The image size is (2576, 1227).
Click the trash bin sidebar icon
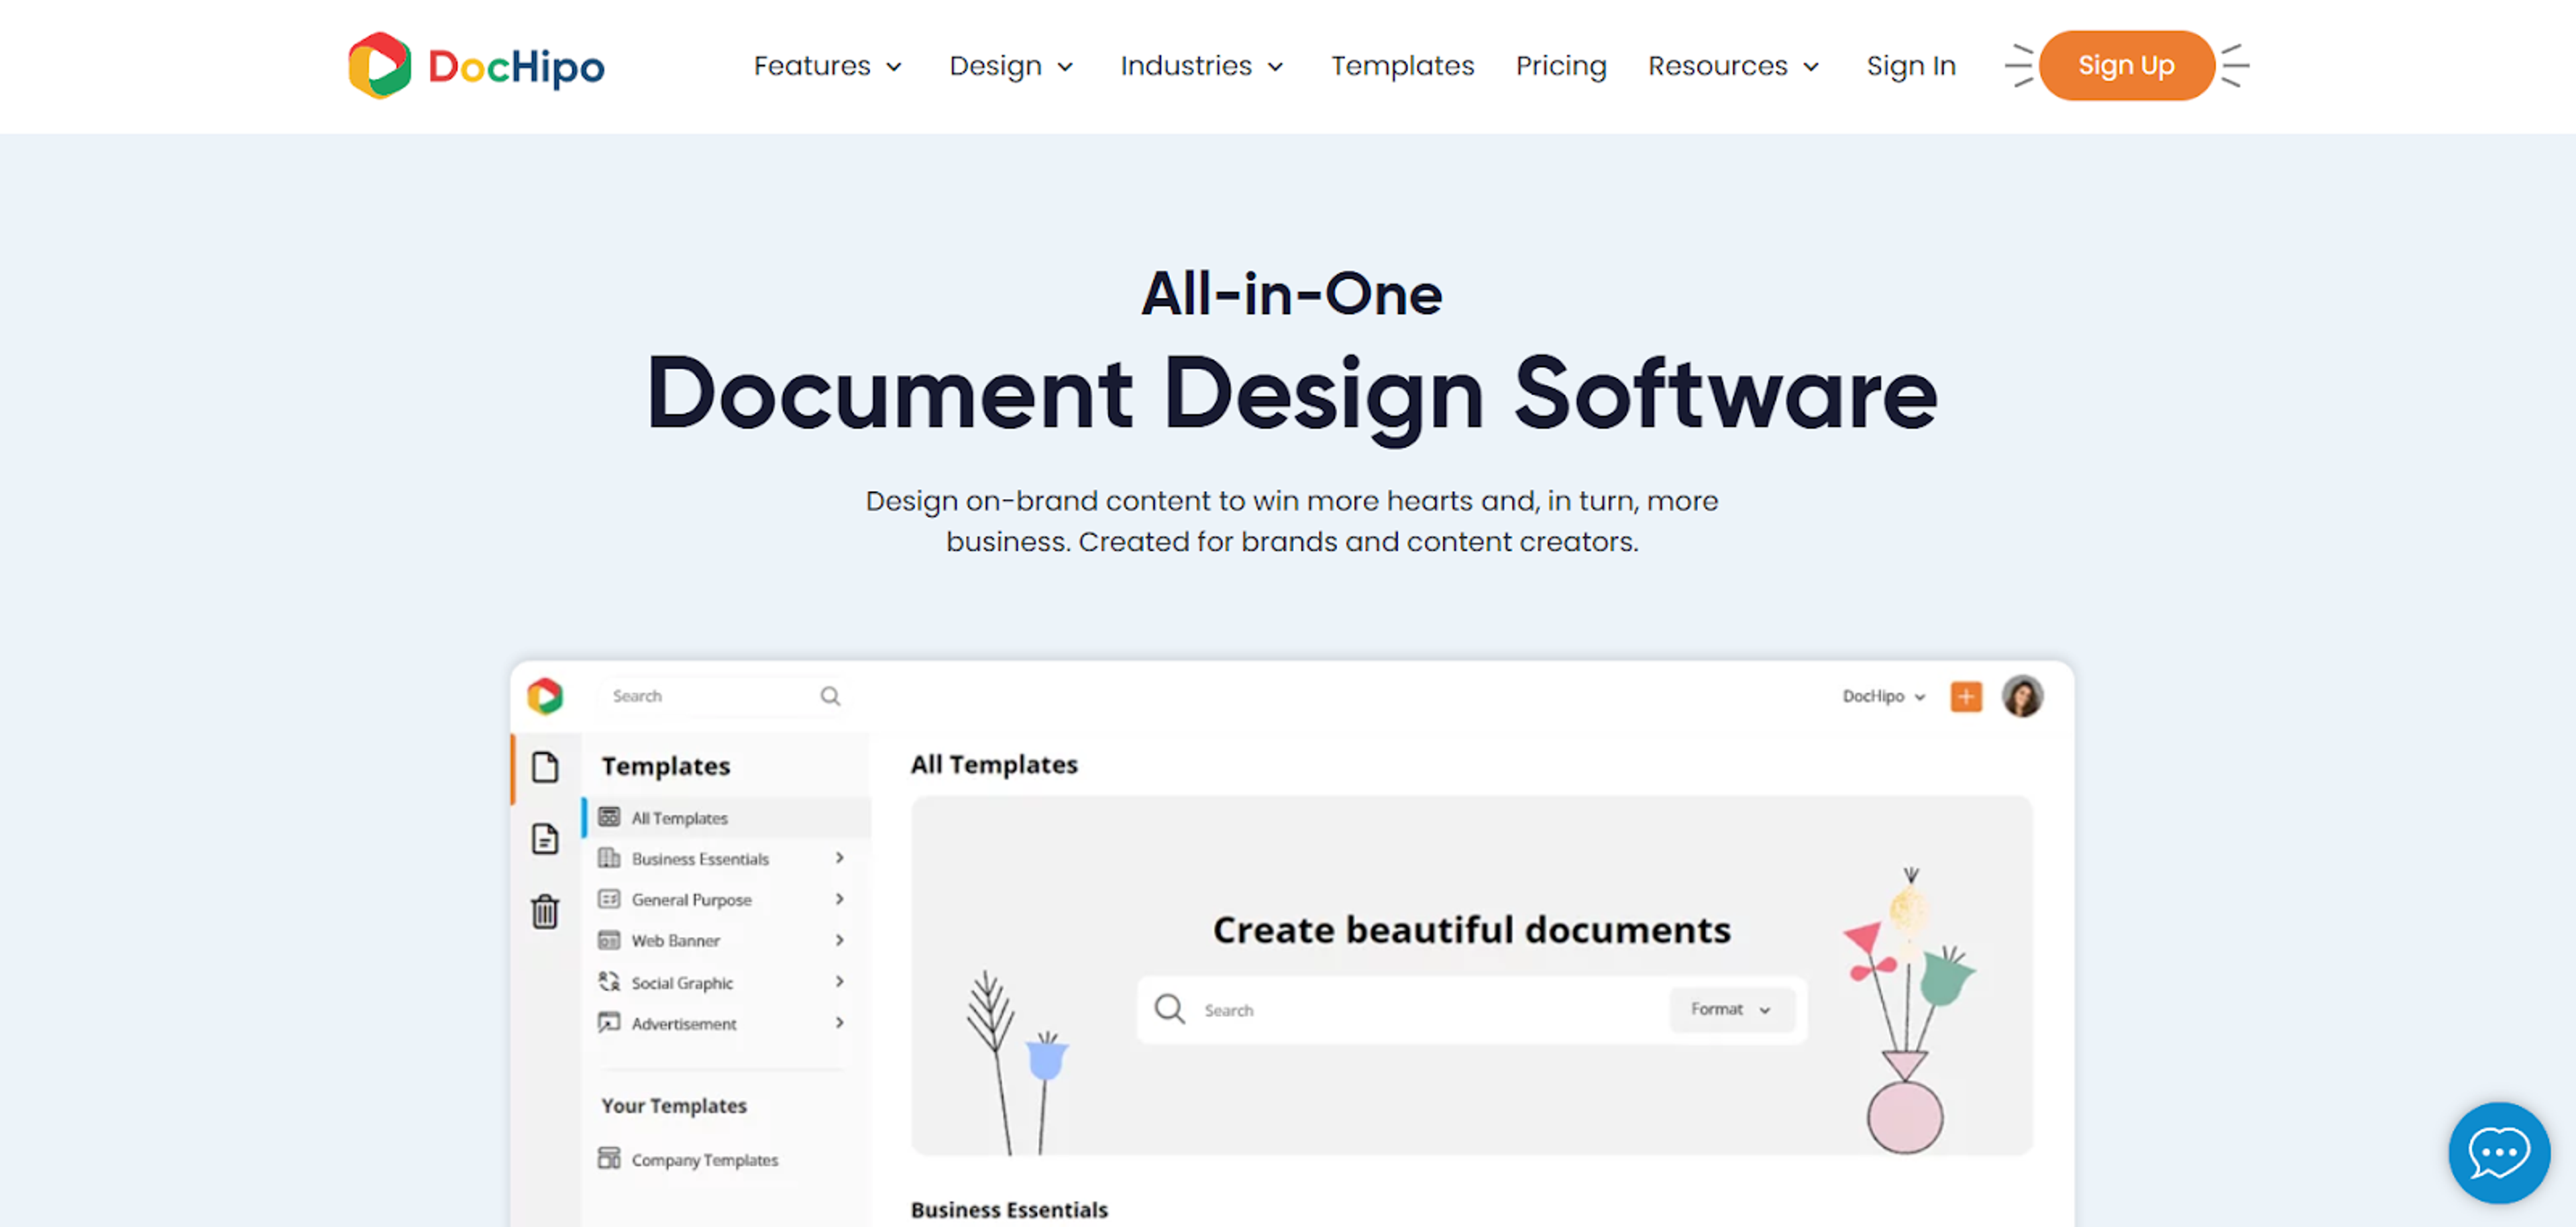pyautogui.click(x=545, y=911)
